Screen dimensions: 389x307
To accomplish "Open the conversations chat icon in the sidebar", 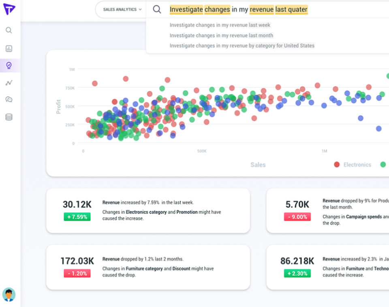I will pyautogui.click(x=9, y=100).
